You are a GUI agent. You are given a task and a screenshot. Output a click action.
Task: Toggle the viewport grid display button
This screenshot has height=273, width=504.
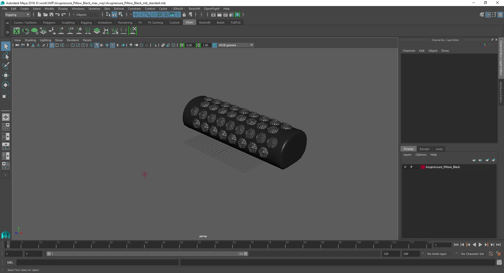pyautogui.click(x=52, y=45)
